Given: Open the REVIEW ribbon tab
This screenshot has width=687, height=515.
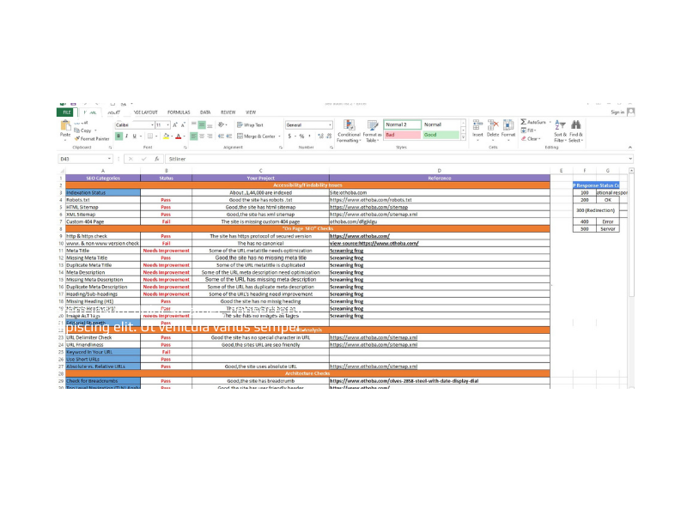Looking at the screenshot, I should click(227, 112).
